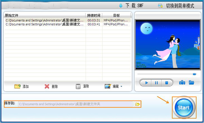Click the add file folder icon
The width and height of the screenshot is (204, 123).
tap(17, 86)
